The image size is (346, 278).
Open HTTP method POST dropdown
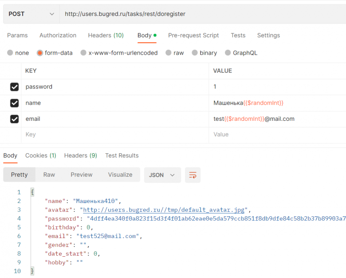pyautogui.click(x=31, y=14)
